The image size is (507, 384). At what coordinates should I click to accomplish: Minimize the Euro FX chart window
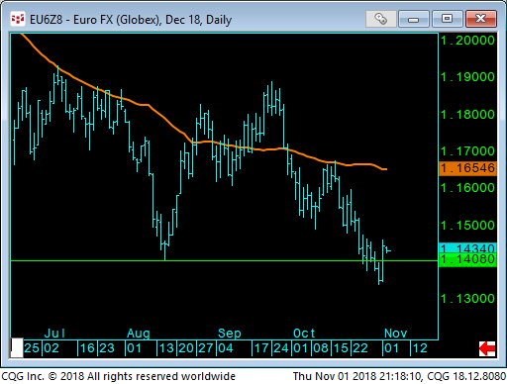tap(413, 19)
